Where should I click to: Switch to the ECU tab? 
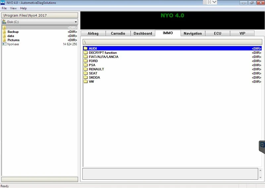pos(218,33)
